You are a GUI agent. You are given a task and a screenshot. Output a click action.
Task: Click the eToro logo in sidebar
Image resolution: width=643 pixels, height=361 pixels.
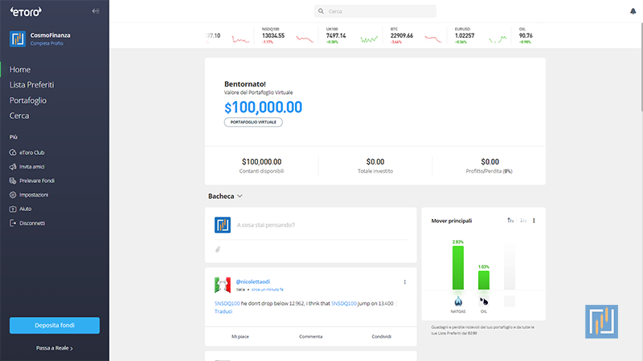coord(26,12)
